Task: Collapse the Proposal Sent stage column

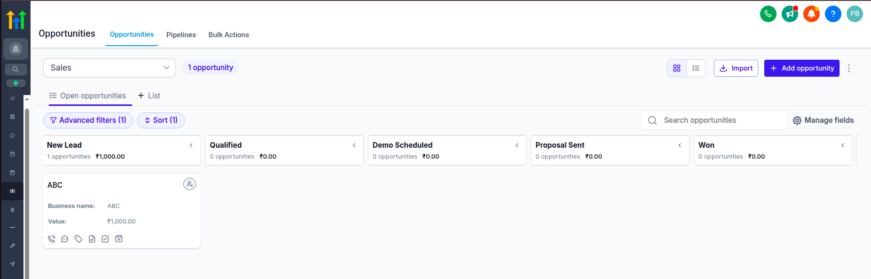Action: (x=680, y=145)
